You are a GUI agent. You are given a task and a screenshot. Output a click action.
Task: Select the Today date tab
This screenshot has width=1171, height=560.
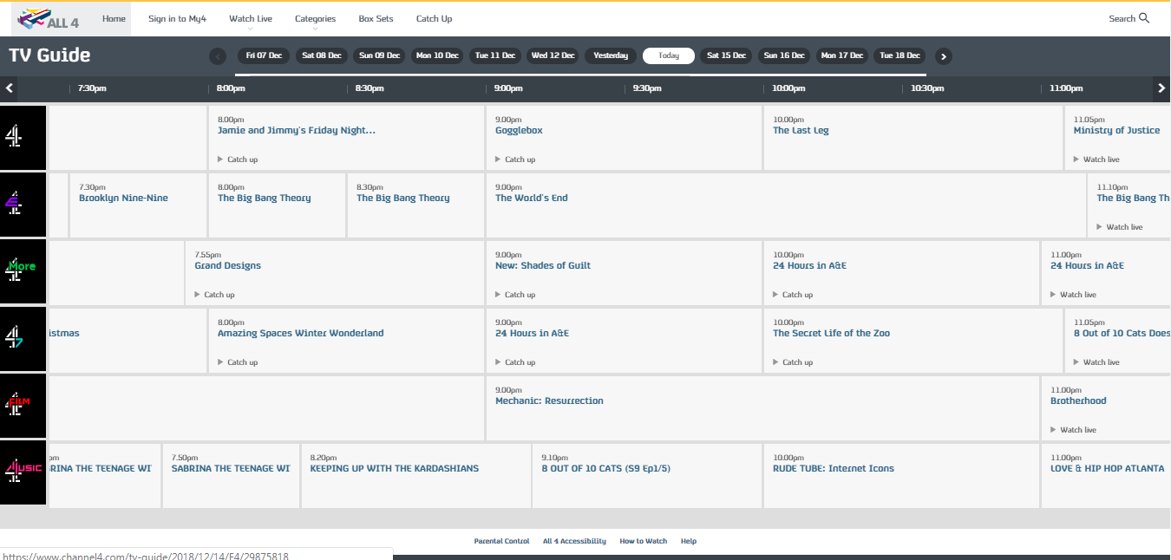pos(669,55)
